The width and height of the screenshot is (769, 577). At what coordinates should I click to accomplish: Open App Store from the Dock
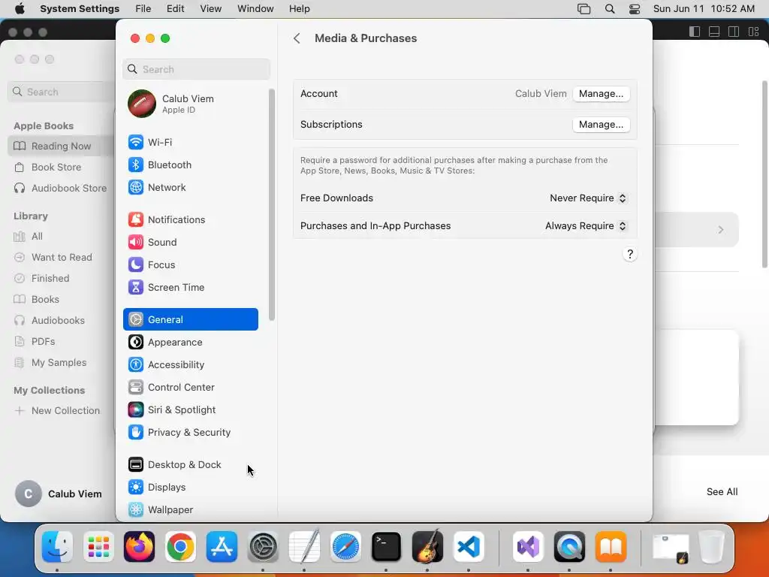pyautogui.click(x=222, y=547)
